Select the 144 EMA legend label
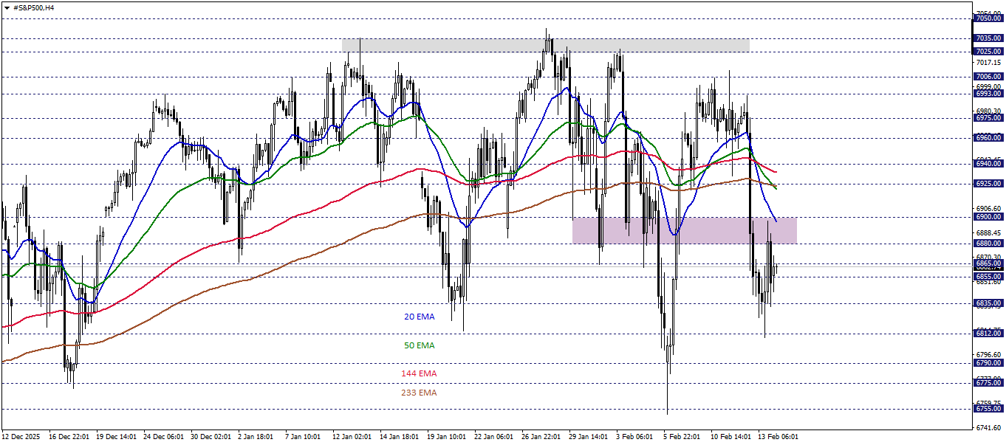The height and width of the screenshot is (445, 1006). tap(419, 373)
